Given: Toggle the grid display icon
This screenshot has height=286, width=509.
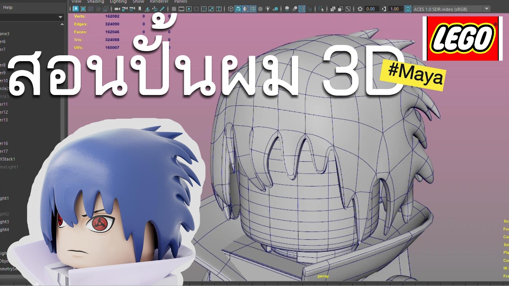Looking at the screenshot, I should point(174,9).
